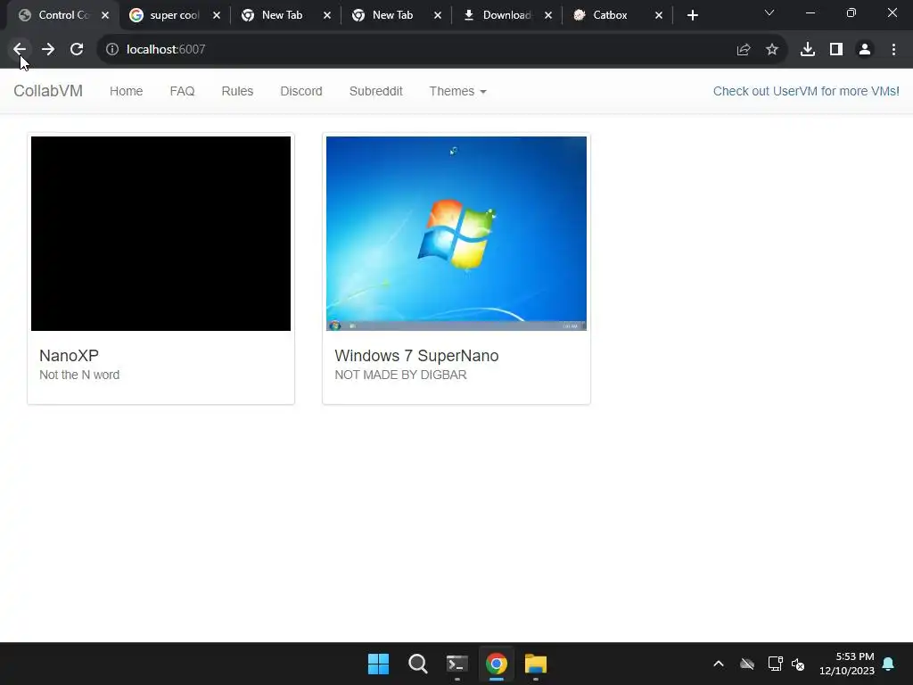Open the clock showing 5:53 PM
The image size is (913, 685).
pyautogui.click(x=847, y=664)
